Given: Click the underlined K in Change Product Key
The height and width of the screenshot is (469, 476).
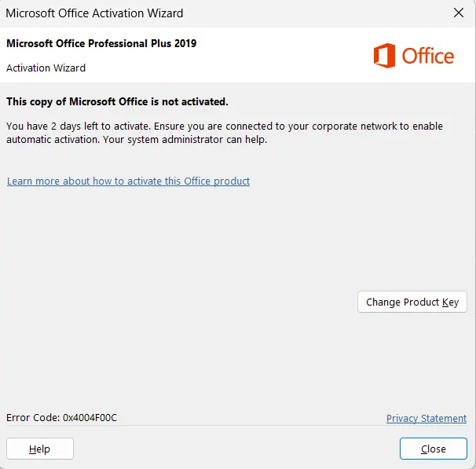Looking at the screenshot, I should pos(445,302).
